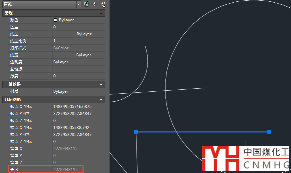Screen dimensions: 291x173
Task: Open Quick Select icon with lightning bolt
Action: click(x=103, y=4)
